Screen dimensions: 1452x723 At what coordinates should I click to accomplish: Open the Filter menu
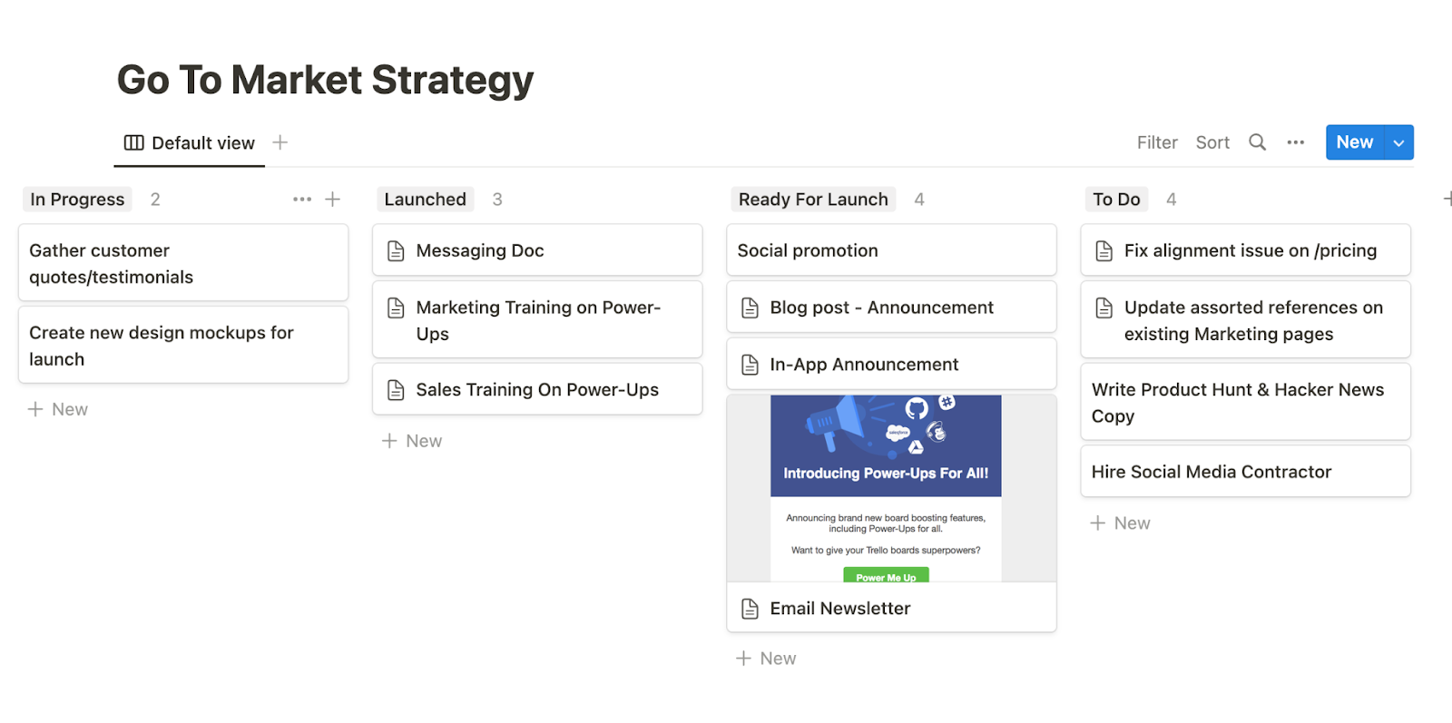(x=1157, y=142)
